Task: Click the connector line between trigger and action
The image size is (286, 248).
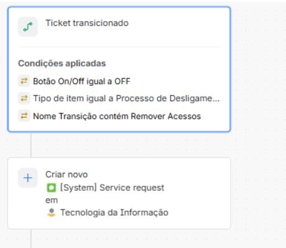Action: point(31,145)
